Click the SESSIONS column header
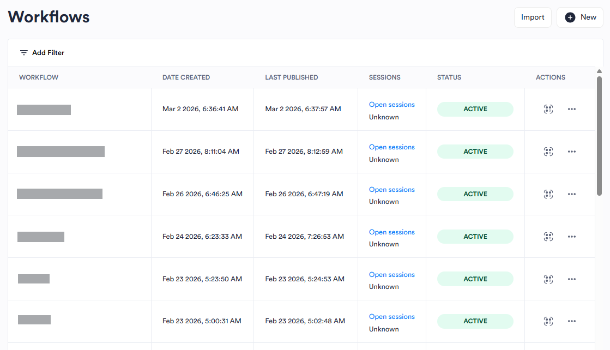The image size is (610, 350). click(384, 77)
